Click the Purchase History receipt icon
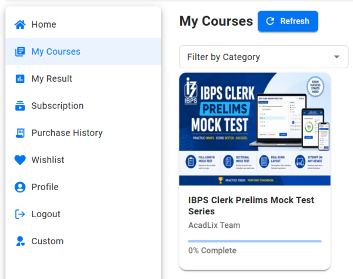The image size is (353, 279). [20, 133]
